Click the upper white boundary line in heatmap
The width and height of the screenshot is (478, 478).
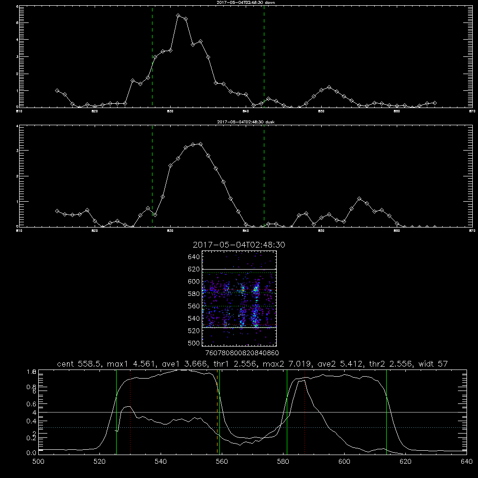tap(239, 269)
